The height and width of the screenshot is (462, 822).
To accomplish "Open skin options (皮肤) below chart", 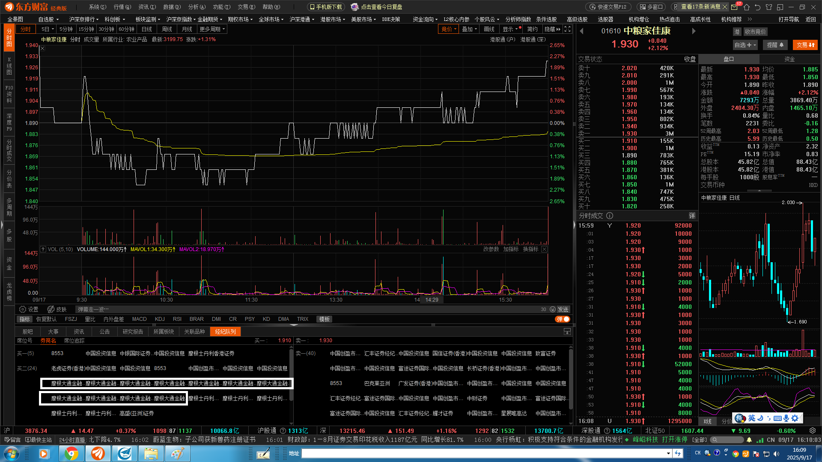I will pos(57,309).
